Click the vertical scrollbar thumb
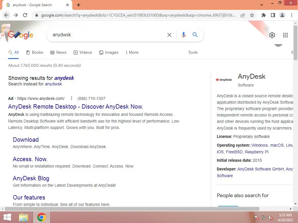 [296, 43]
